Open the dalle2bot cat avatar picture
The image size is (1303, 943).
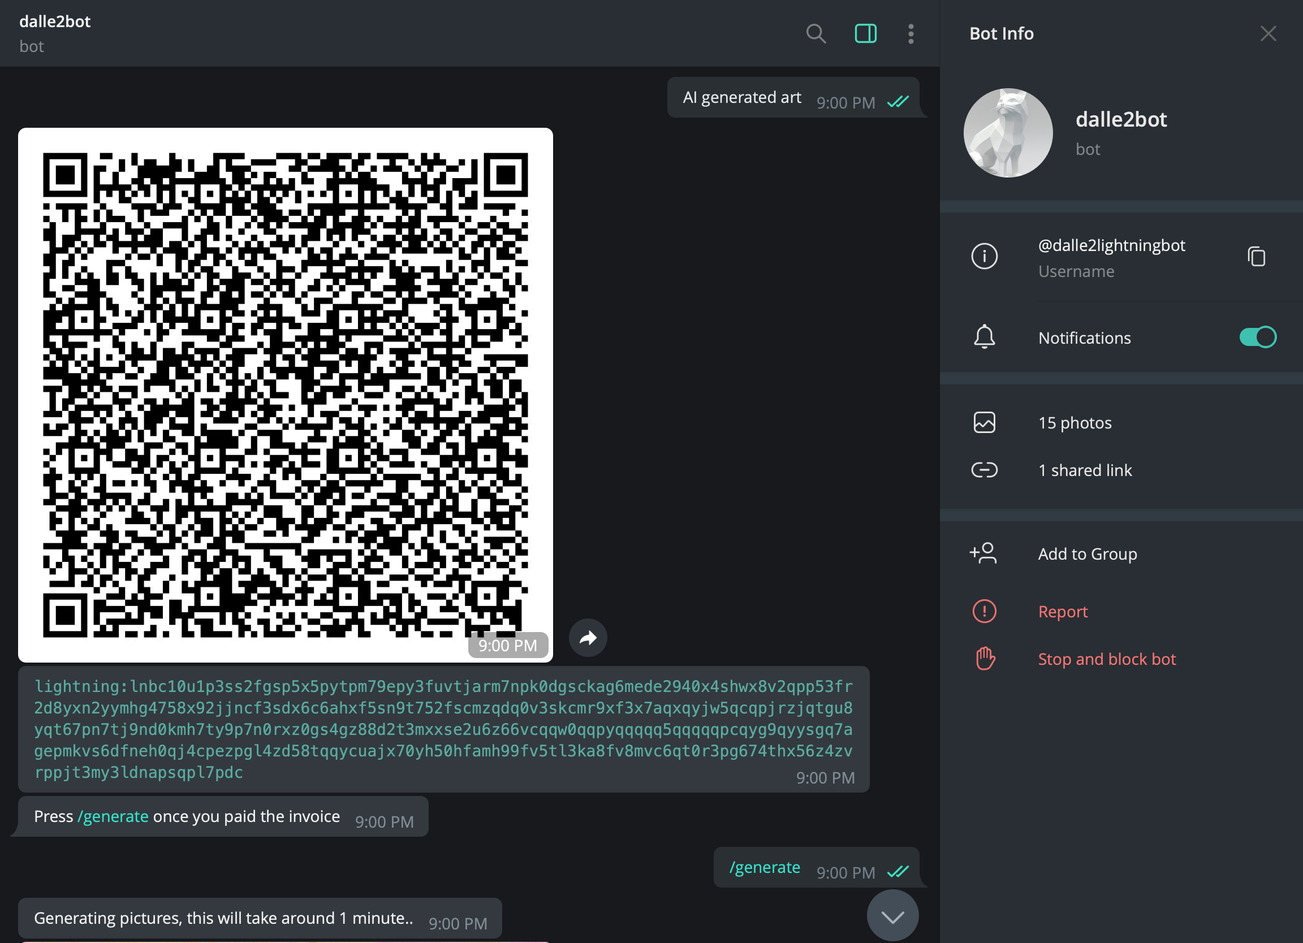pyautogui.click(x=1008, y=133)
